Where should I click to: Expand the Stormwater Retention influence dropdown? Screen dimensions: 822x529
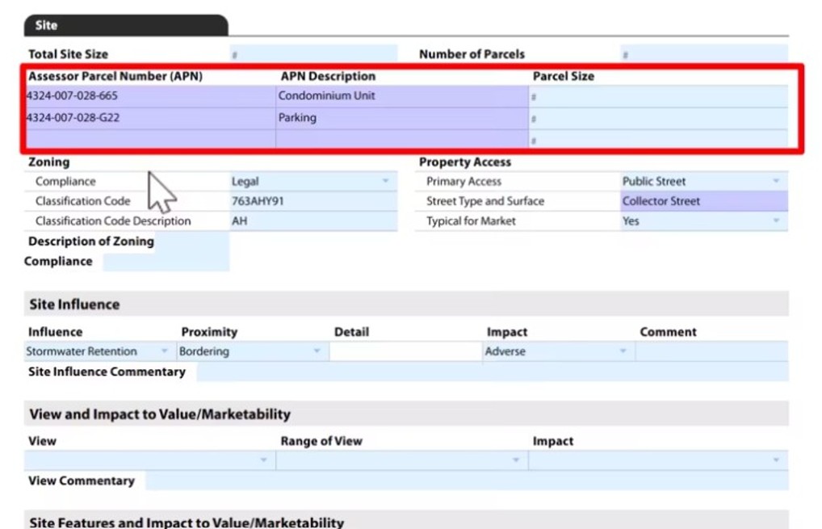[x=165, y=352]
